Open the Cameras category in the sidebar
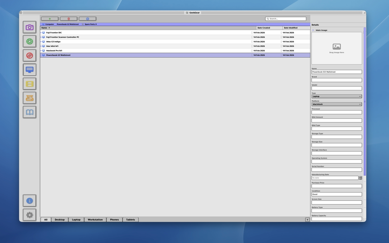Viewport: 389px width, 243px height. tap(29, 27)
